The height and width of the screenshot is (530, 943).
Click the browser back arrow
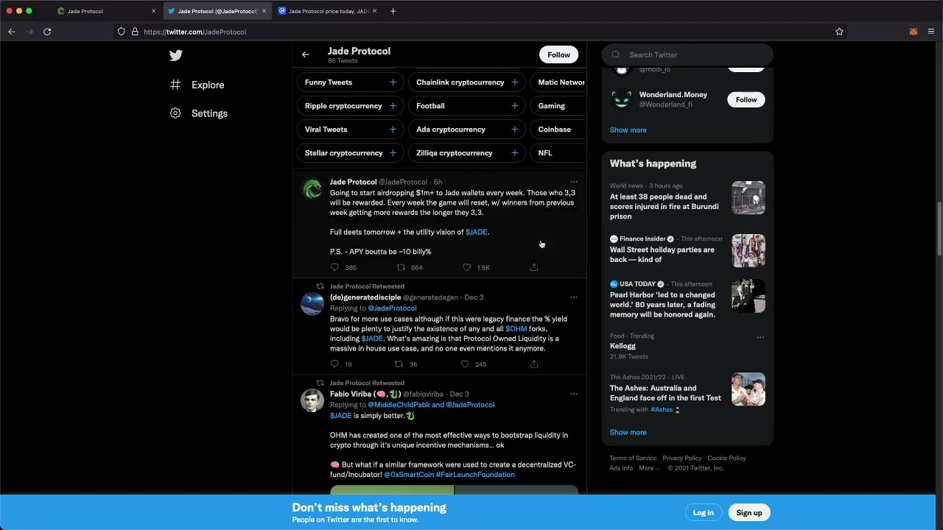[12, 32]
